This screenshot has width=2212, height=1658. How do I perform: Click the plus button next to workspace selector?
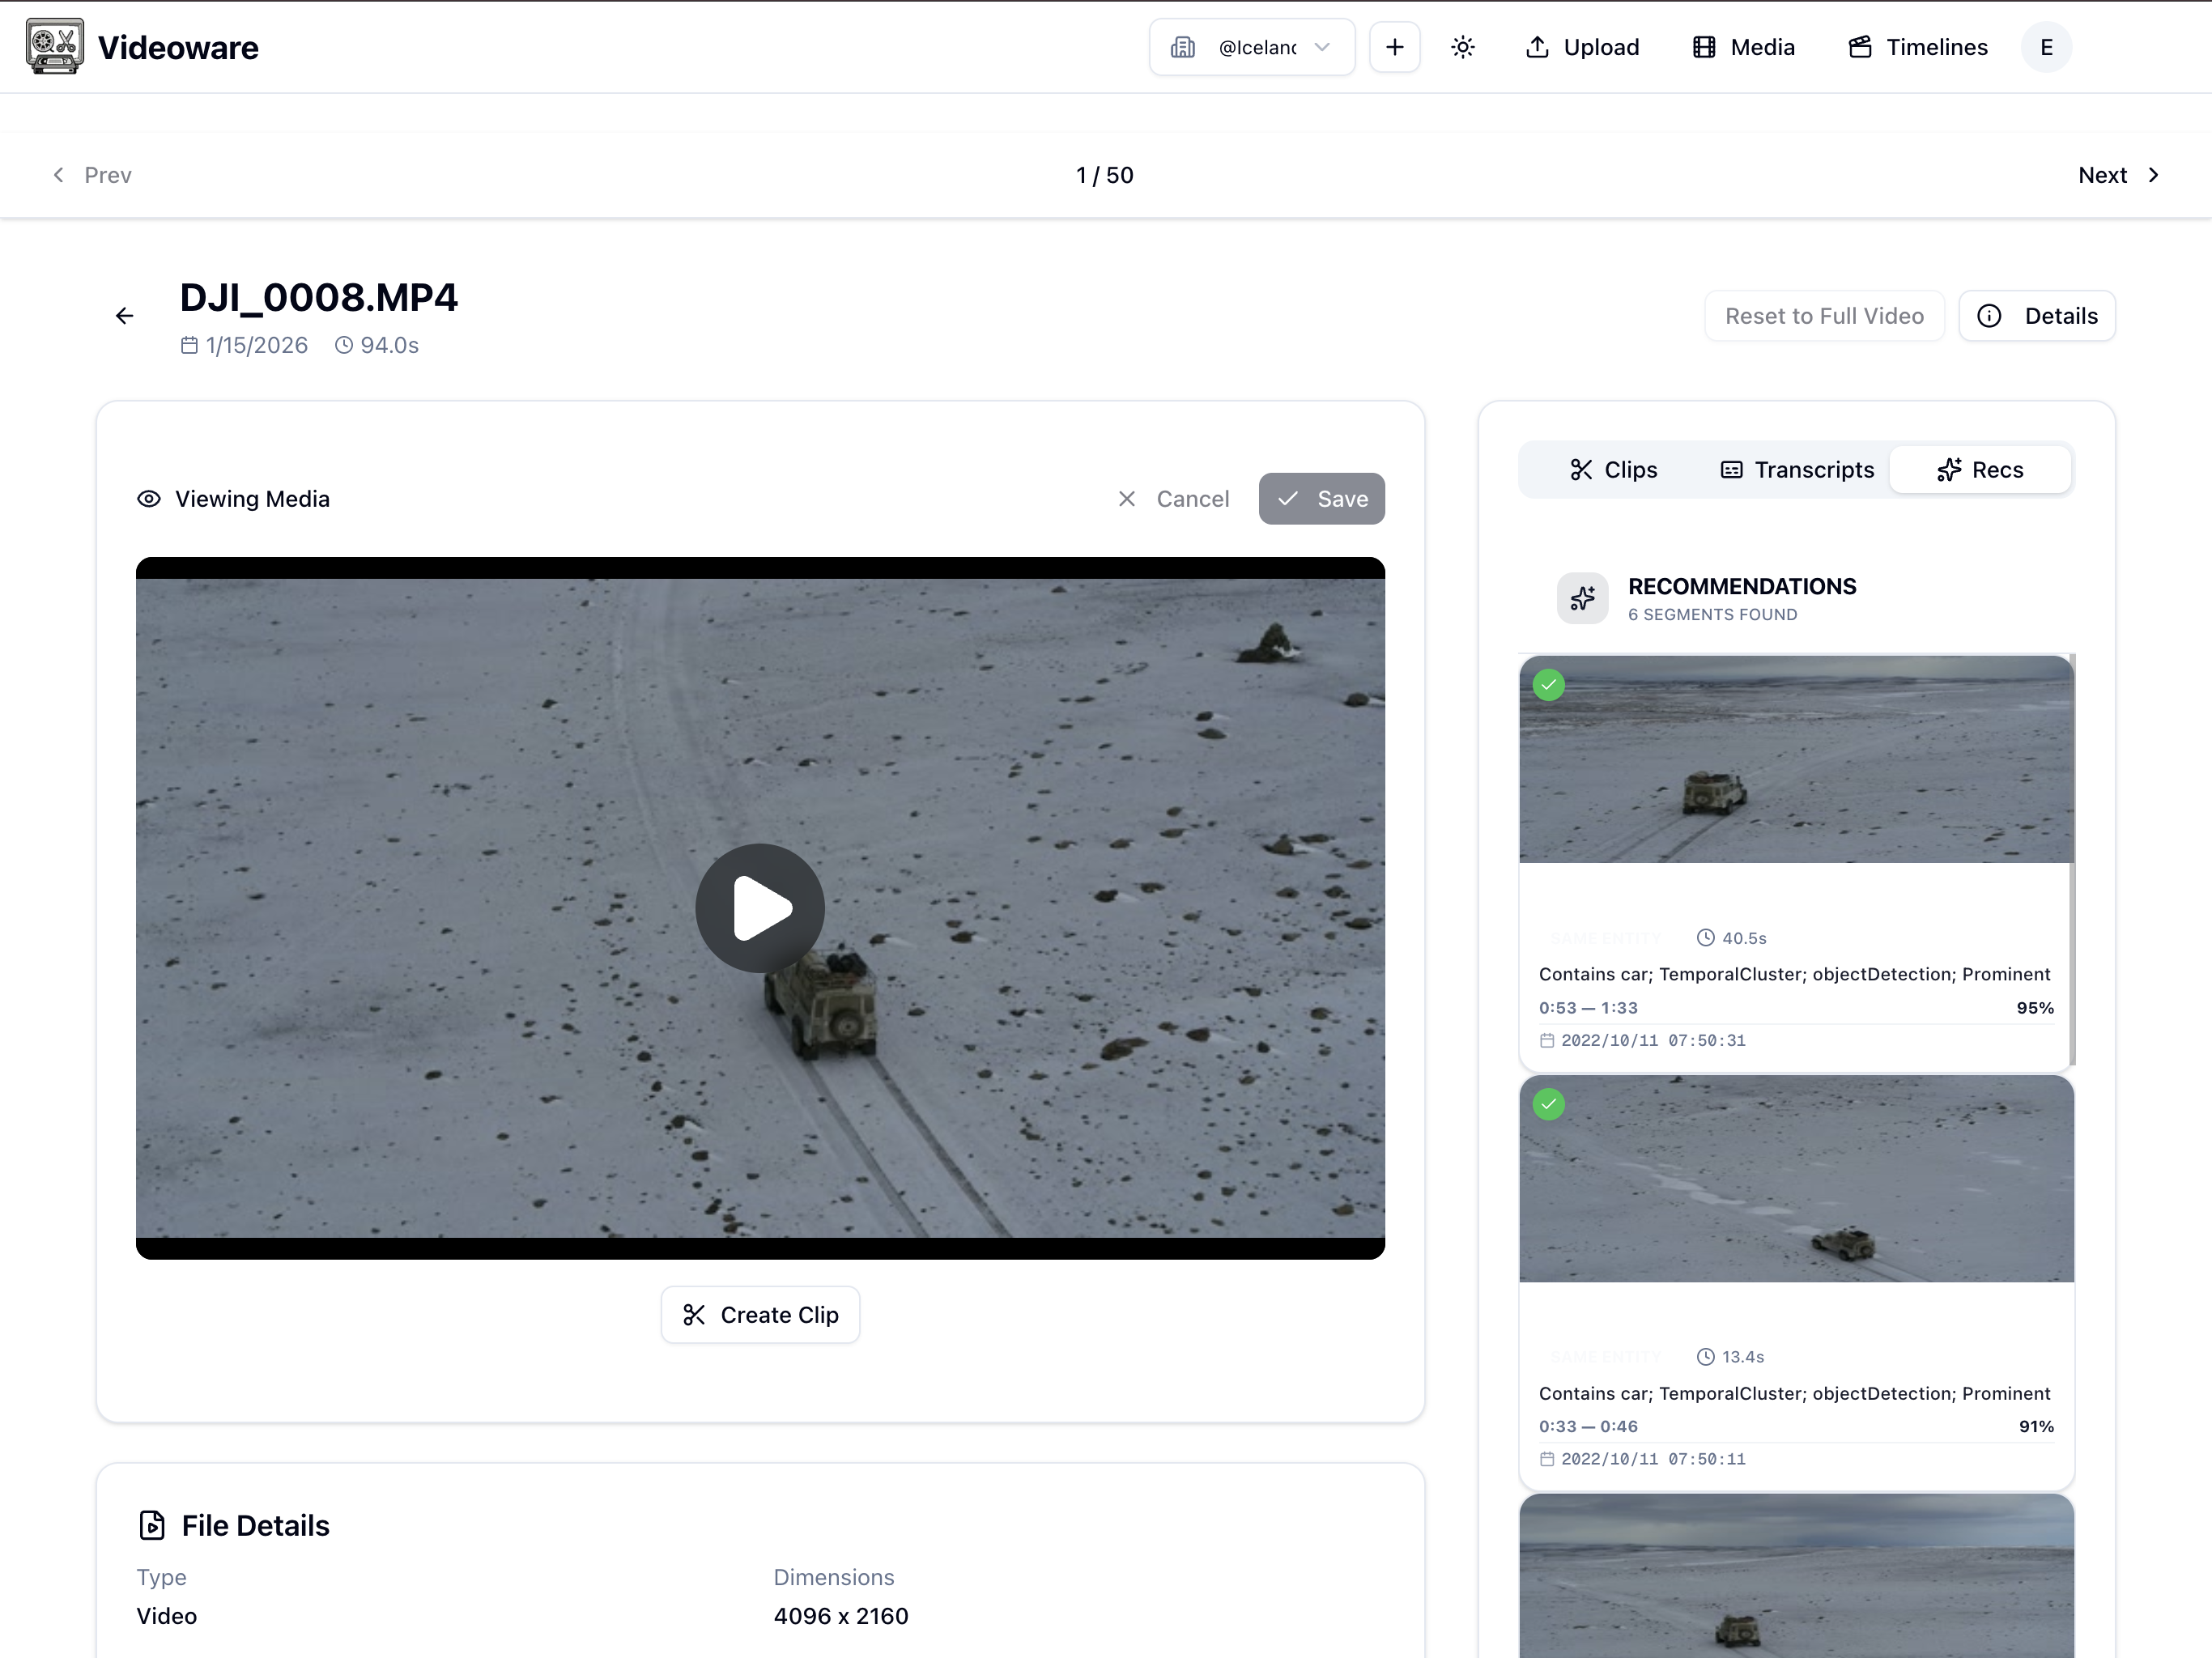coord(1394,47)
